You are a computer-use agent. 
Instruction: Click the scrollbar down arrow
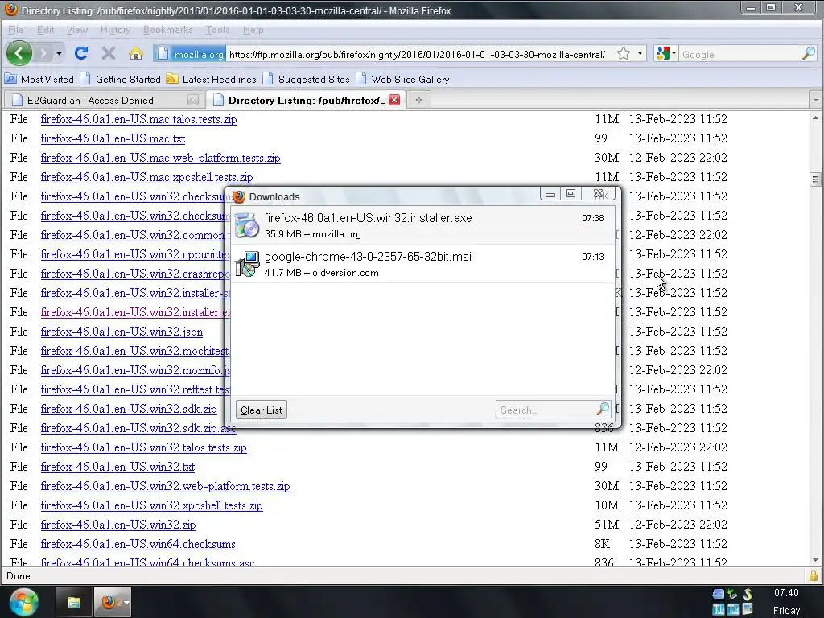point(815,560)
